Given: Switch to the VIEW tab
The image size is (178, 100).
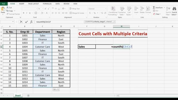Looking at the screenshot, I should click(75, 4).
